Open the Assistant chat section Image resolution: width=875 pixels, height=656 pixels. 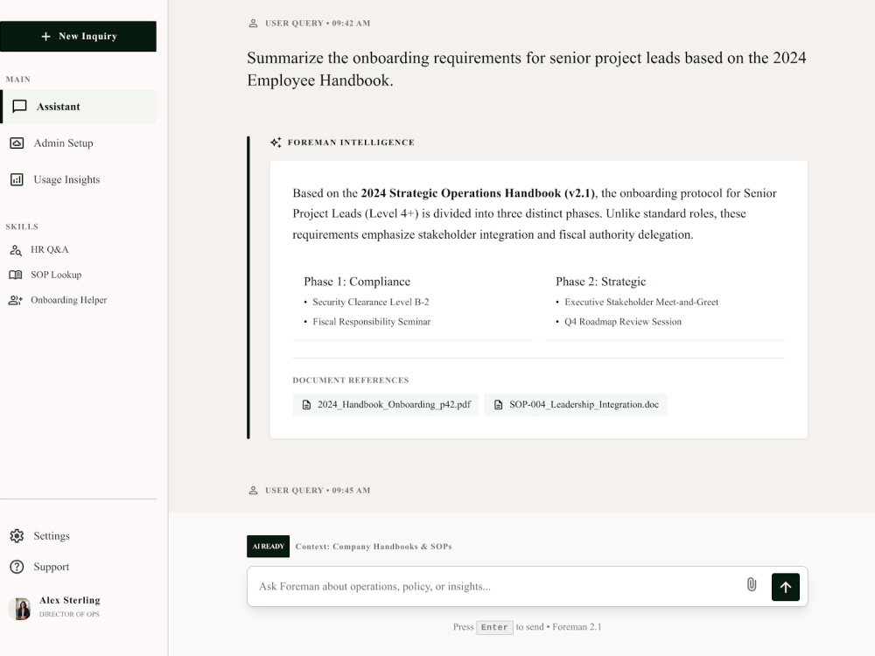[78, 107]
